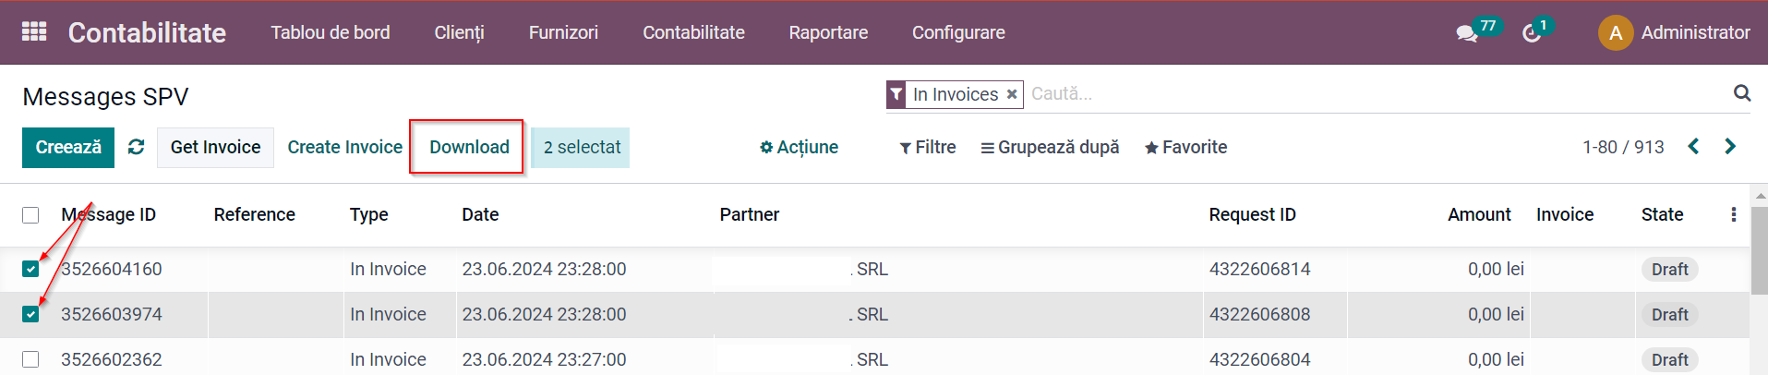The image size is (1768, 375).
Task: Open the apps grid menu icon
Action: 34,31
